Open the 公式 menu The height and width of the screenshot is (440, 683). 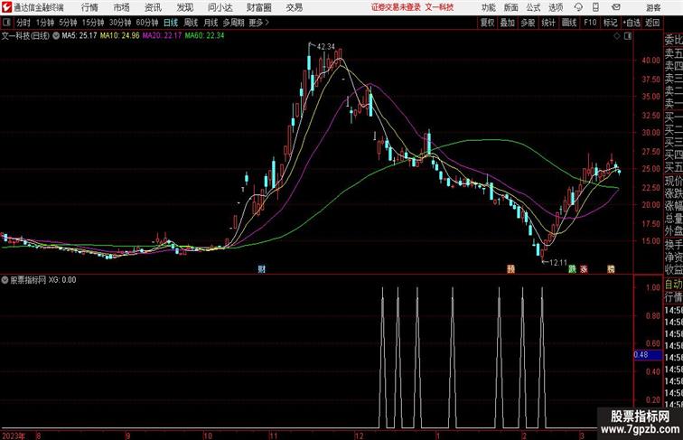coord(533,7)
